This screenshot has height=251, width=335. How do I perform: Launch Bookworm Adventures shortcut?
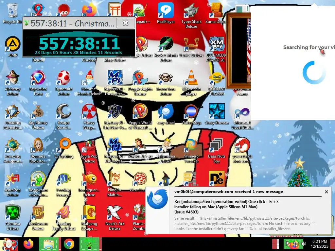38,184
